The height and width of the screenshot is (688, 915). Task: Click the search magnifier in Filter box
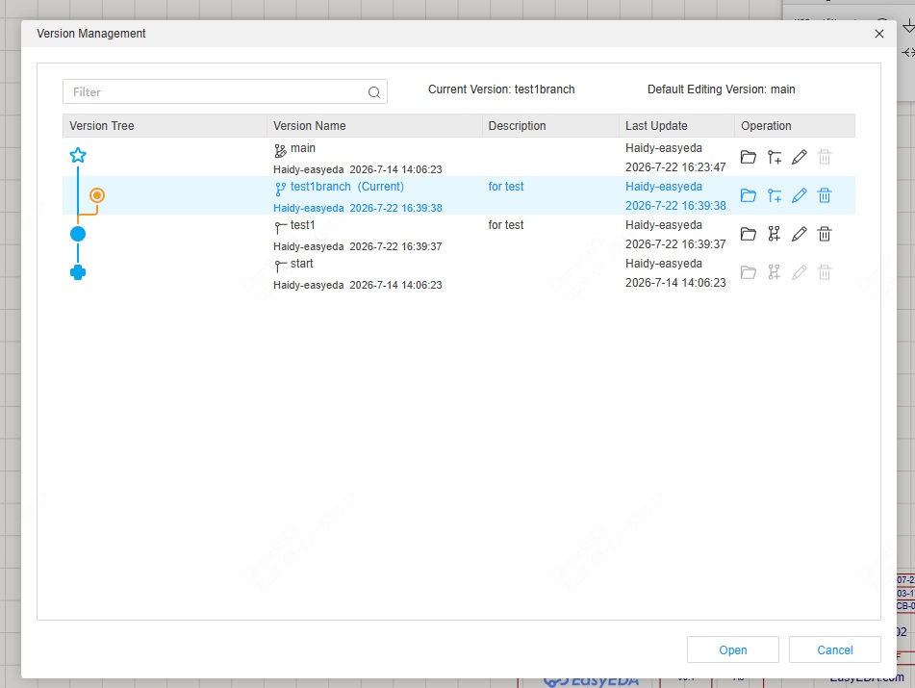(x=374, y=92)
